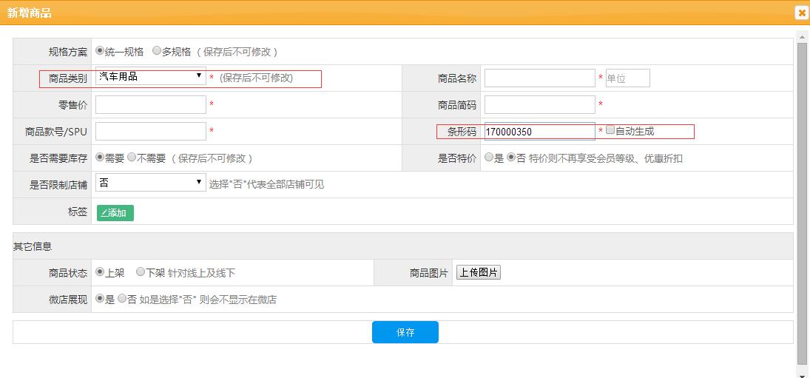Choose 不需要 for 是否需要库存

tap(132, 158)
